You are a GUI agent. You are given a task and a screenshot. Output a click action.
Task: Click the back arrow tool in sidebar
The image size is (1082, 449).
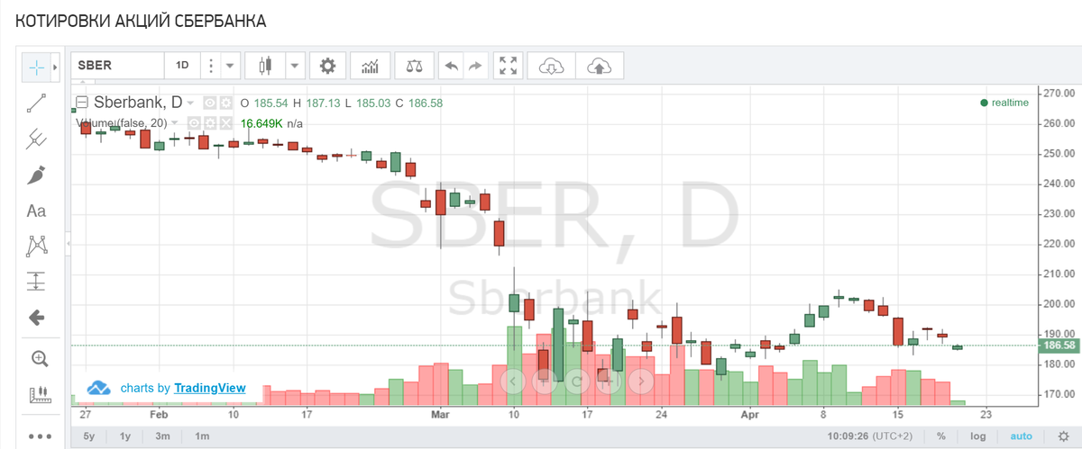click(37, 317)
